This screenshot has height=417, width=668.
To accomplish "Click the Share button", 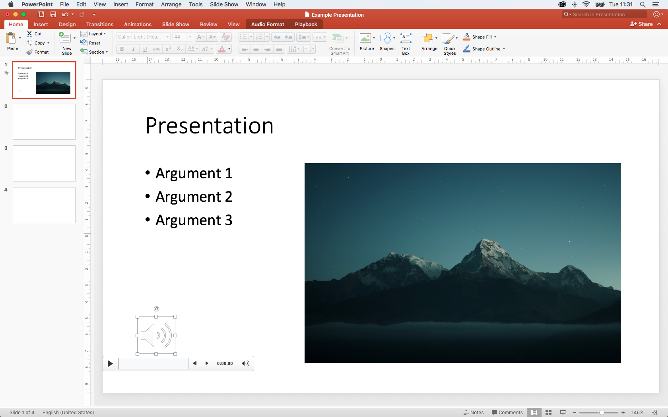I will [641, 24].
